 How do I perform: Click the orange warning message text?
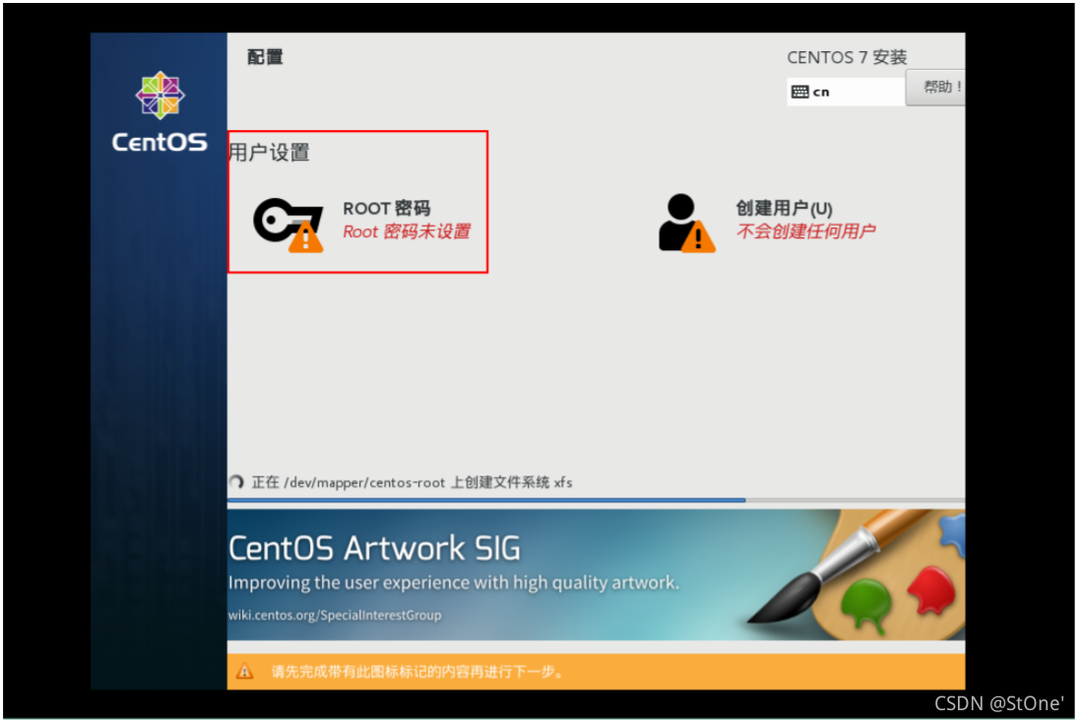tap(417, 671)
